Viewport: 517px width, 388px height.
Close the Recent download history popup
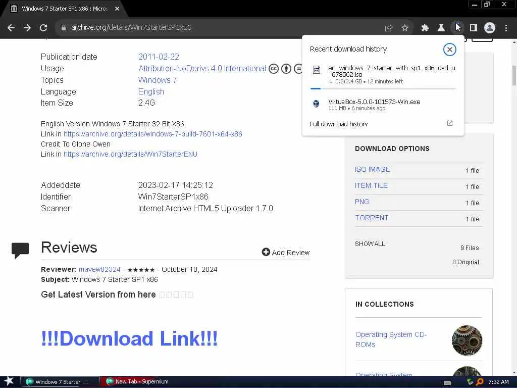click(x=449, y=50)
